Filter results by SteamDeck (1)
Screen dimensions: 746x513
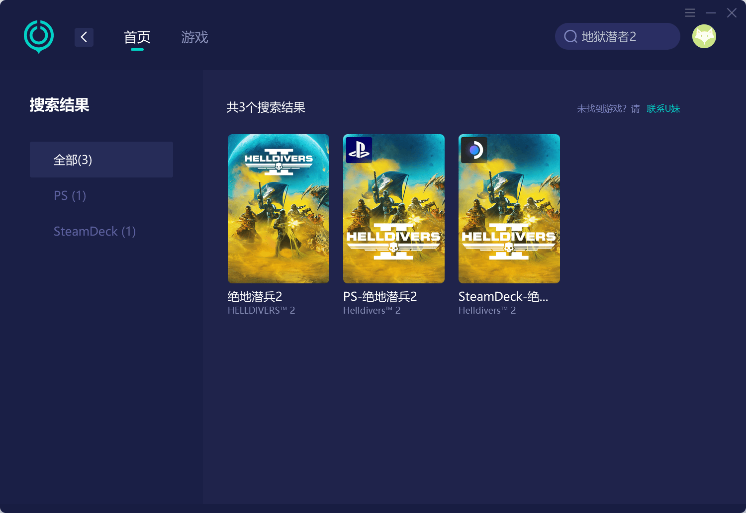(94, 231)
